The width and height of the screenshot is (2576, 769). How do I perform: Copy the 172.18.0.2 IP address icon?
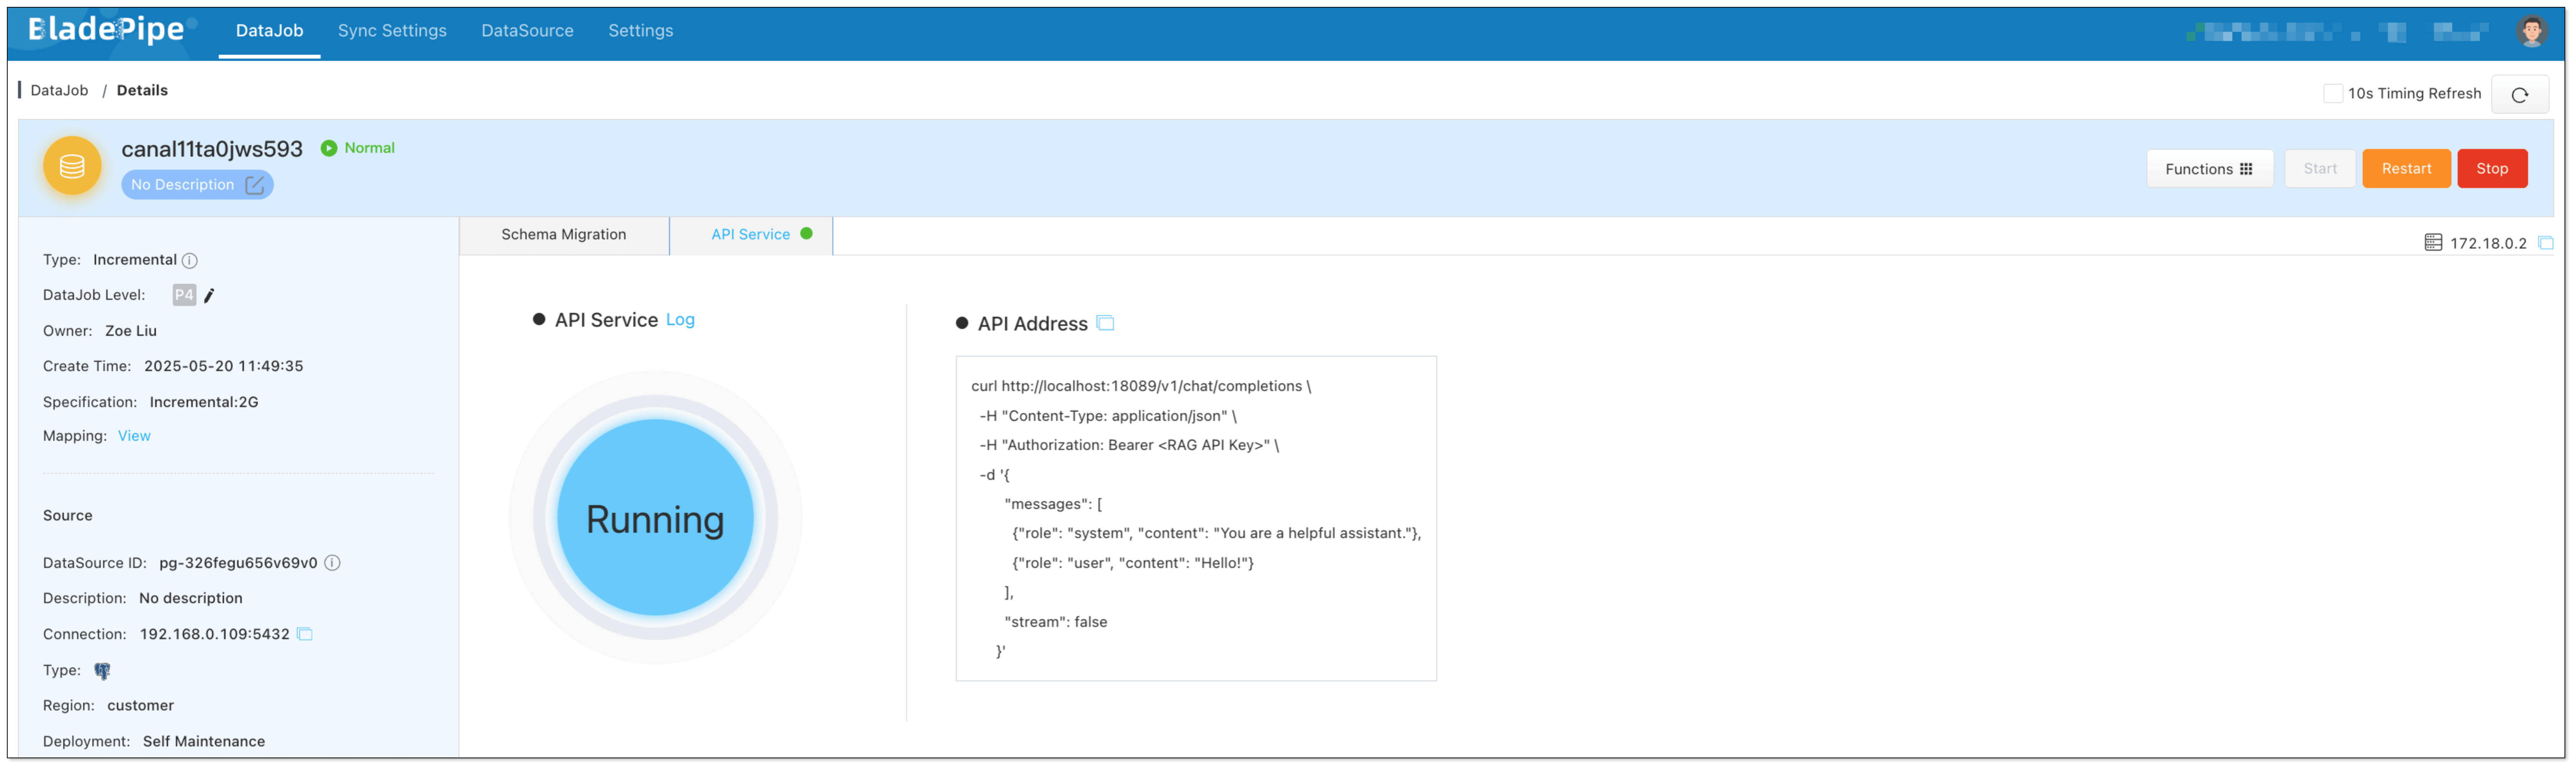coord(2546,243)
